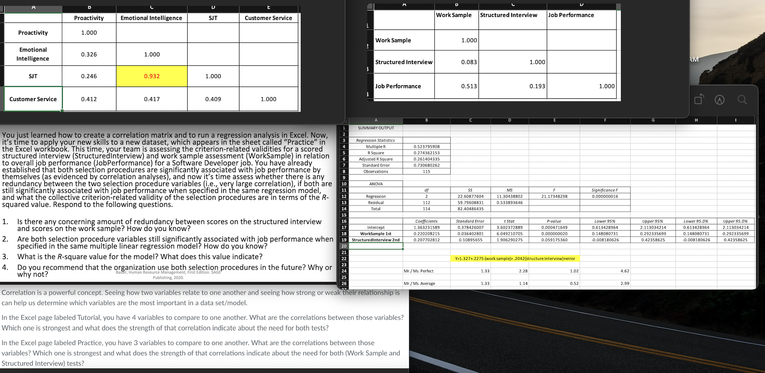Click the selected empty cell A20
Screen dimensions: 765x373
[x=376, y=246]
